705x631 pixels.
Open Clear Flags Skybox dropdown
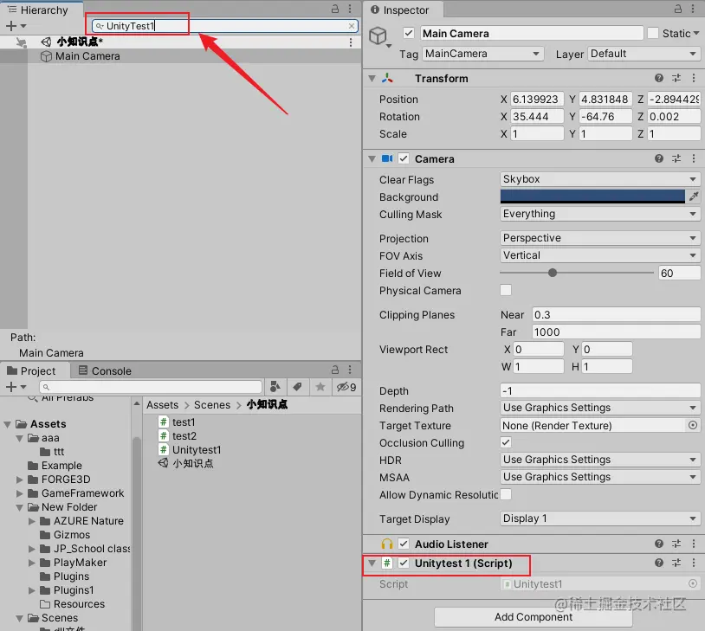click(600, 179)
